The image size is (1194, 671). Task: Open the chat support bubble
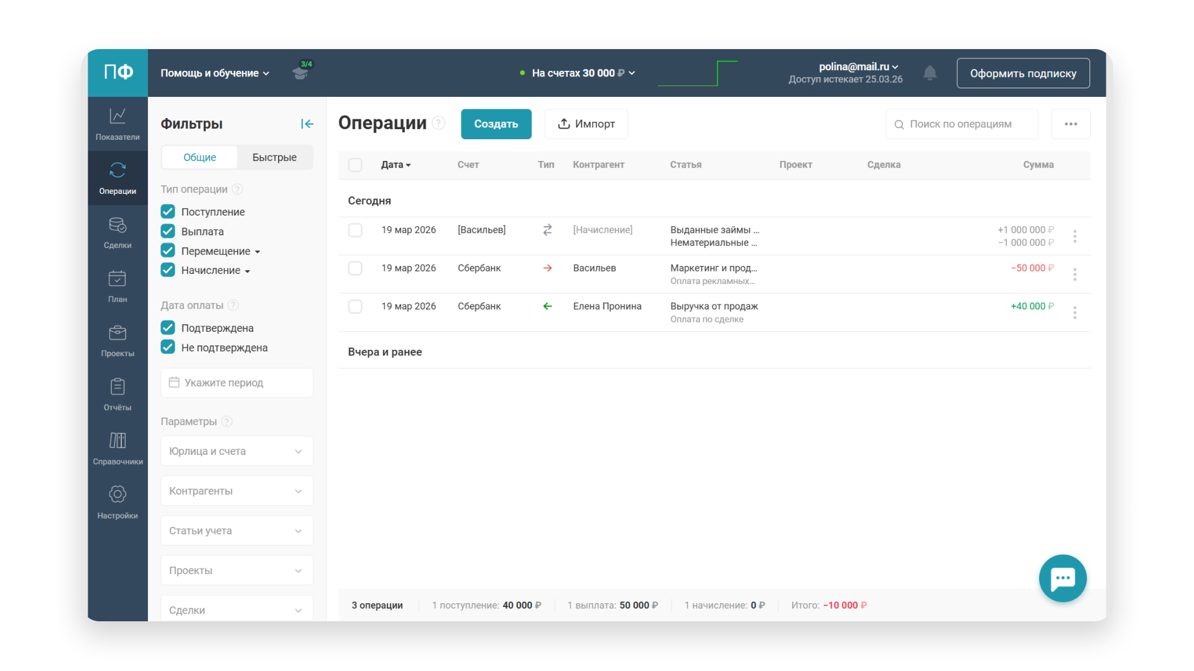pyautogui.click(x=1062, y=578)
